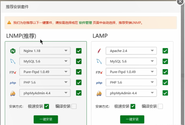Uncheck the Nginx 1.18 checkbox
This screenshot has width=185, height=125.
[79, 51]
